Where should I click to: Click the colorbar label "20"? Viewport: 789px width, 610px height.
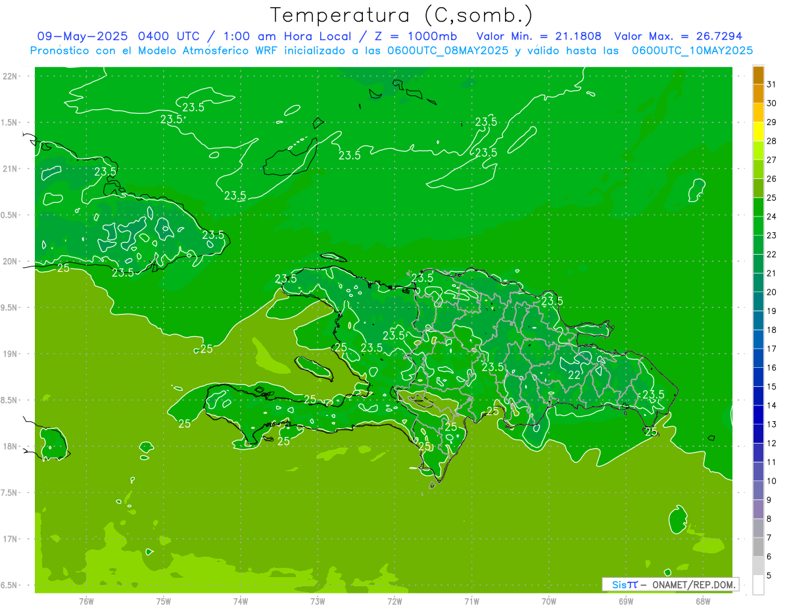click(772, 292)
